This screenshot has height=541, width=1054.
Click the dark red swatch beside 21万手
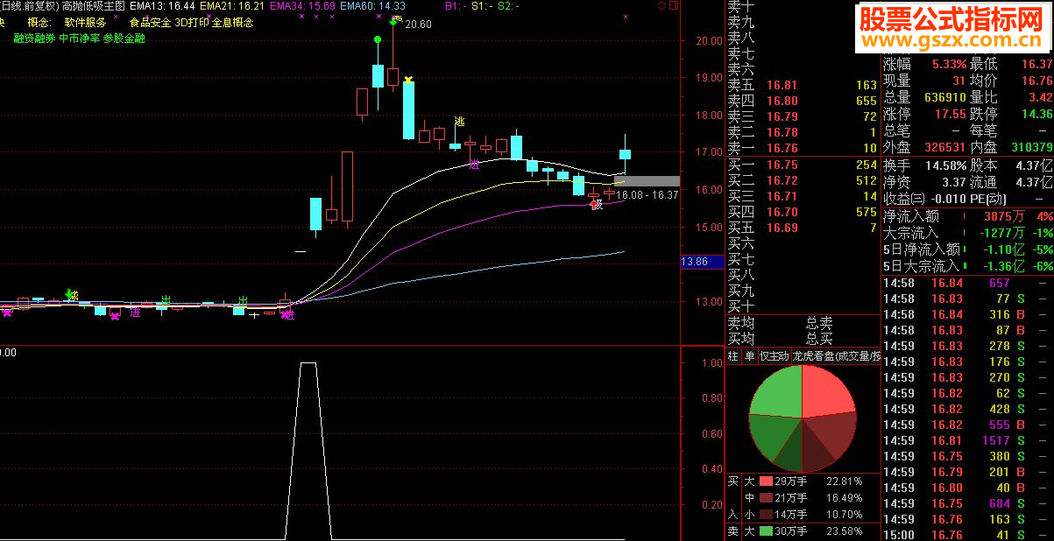click(x=766, y=498)
